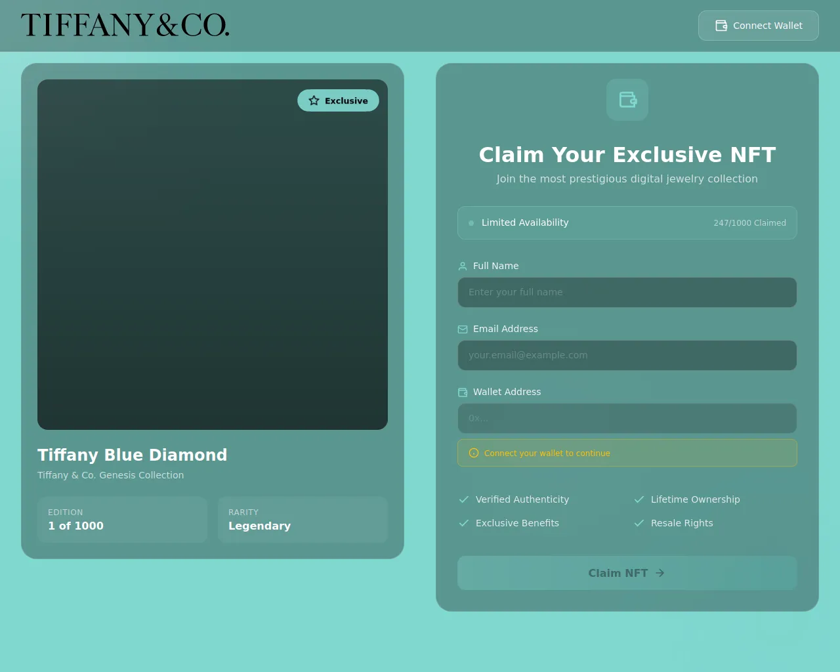
Task: Click the 'Join the most prestigious' subtitle text
Action: pyautogui.click(x=627, y=178)
